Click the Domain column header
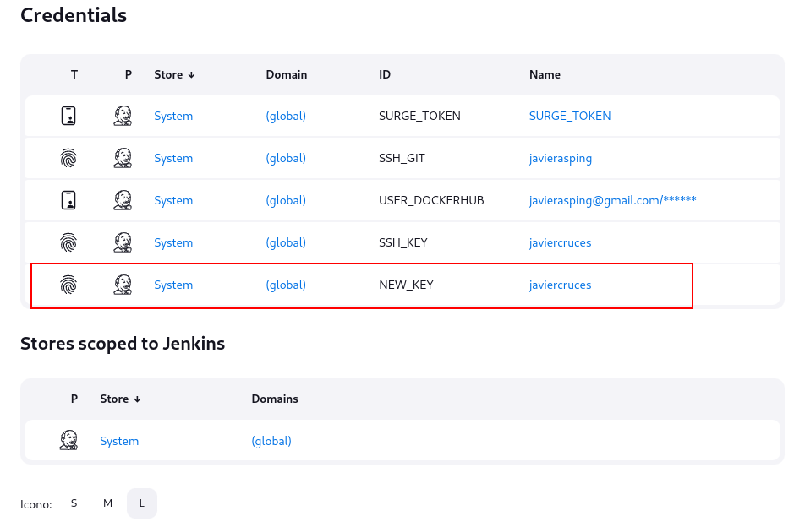This screenshot has height=527, width=794. click(x=287, y=75)
